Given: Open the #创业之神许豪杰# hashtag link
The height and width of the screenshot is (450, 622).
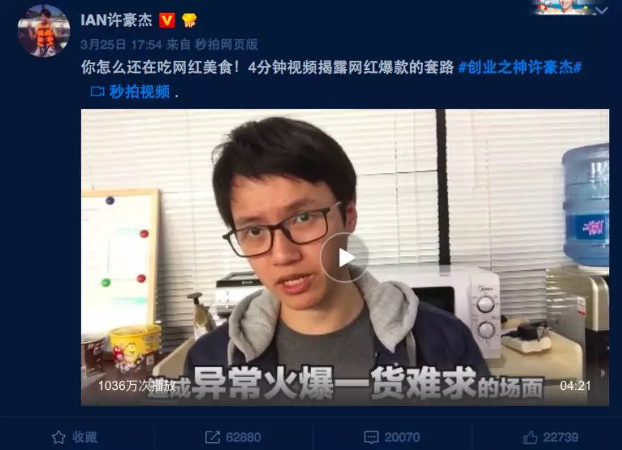Looking at the screenshot, I should pyautogui.click(x=520, y=67).
